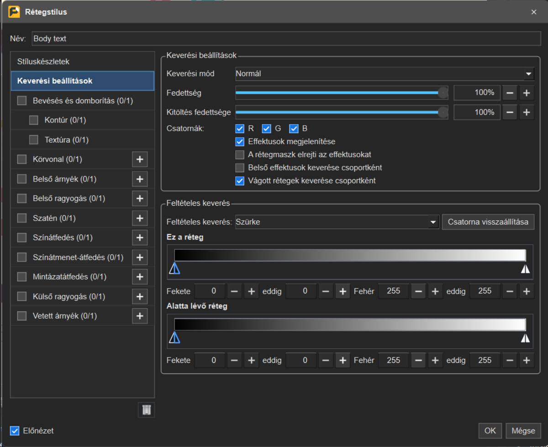The image size is (548, 447).
Task: Click the Fedettség slider track
Action: (x=342, y=93)
